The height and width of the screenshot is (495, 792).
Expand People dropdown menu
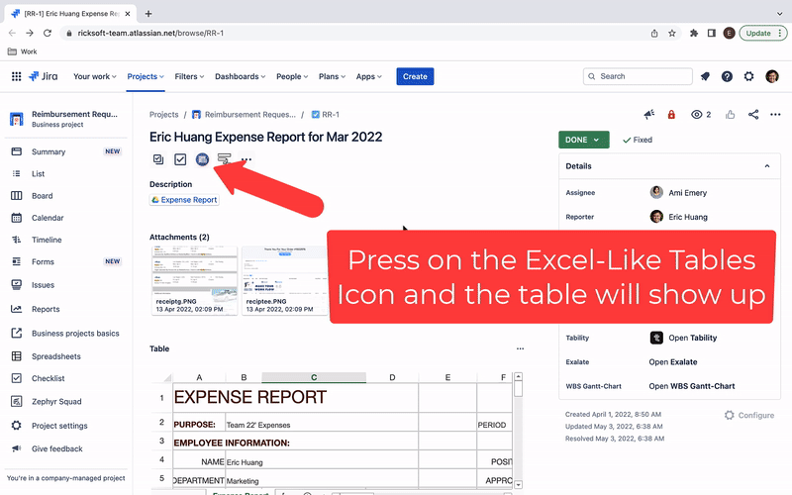pos(292,76)
